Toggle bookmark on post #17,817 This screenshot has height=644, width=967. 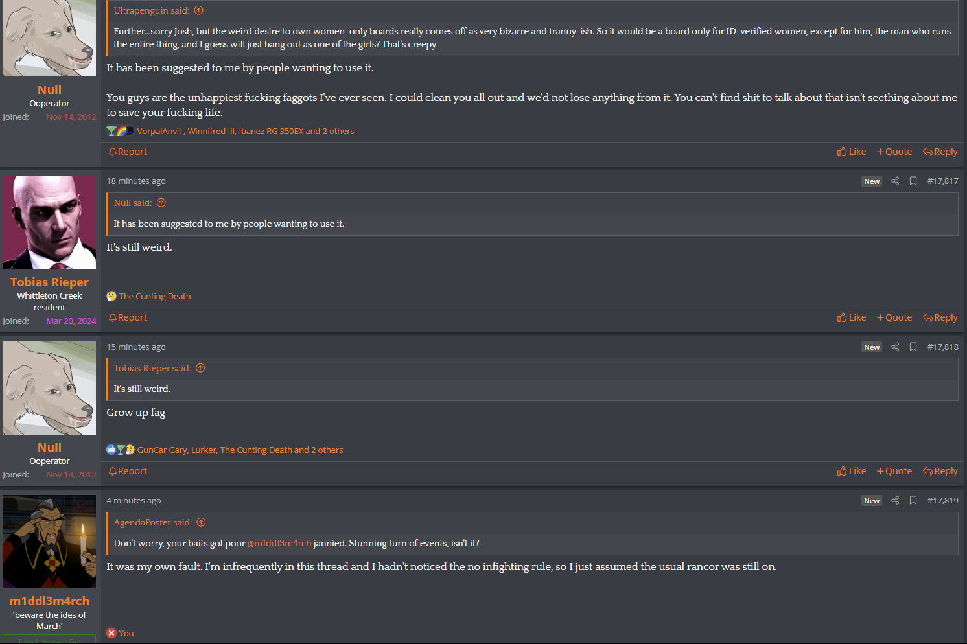tap(913, 181)
